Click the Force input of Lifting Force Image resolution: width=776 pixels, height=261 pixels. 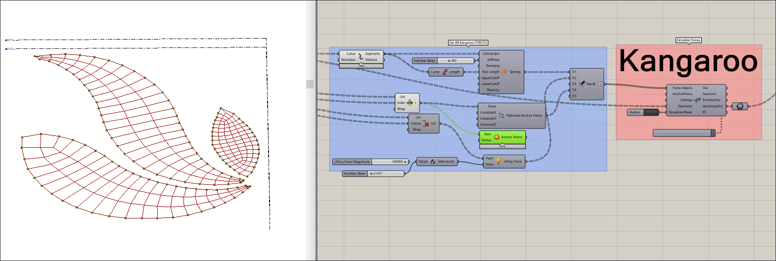pos(489,165)
